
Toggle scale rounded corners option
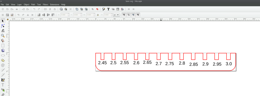(x=128, y=15)
